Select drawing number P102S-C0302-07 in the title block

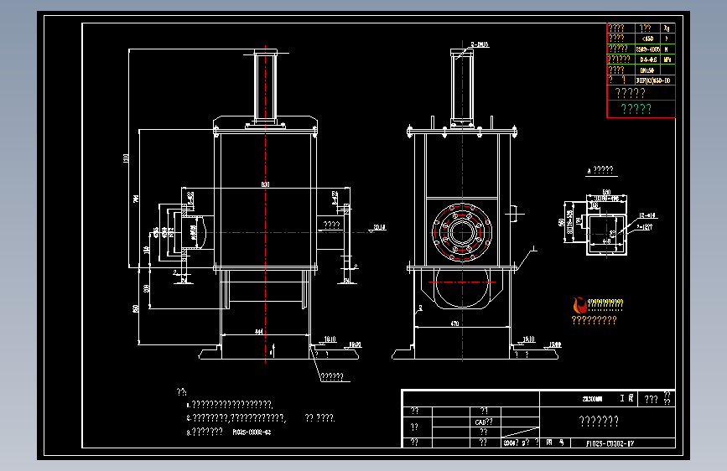[610, 443]
